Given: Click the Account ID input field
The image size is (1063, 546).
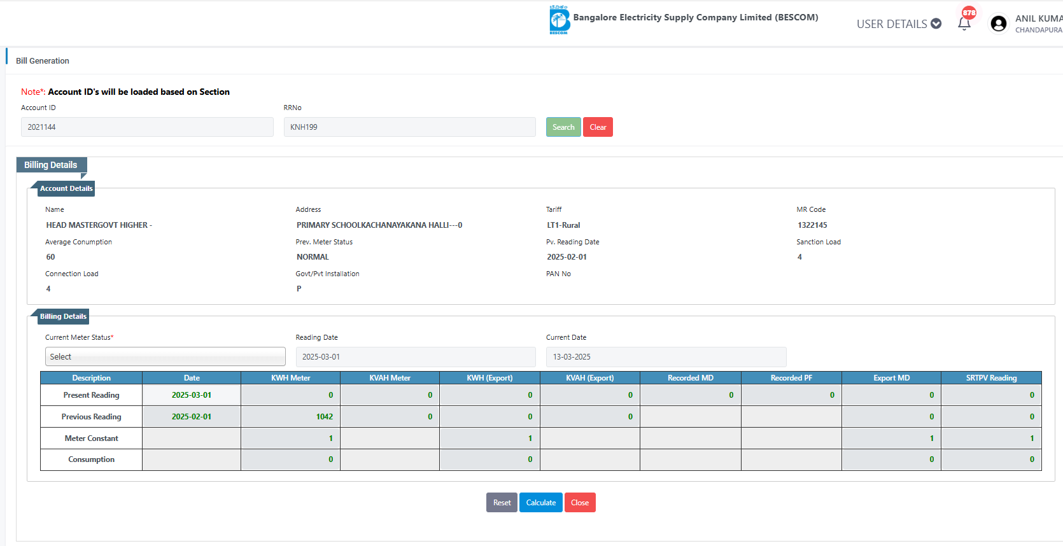Looking at the screenshot, I should (147, 127).
